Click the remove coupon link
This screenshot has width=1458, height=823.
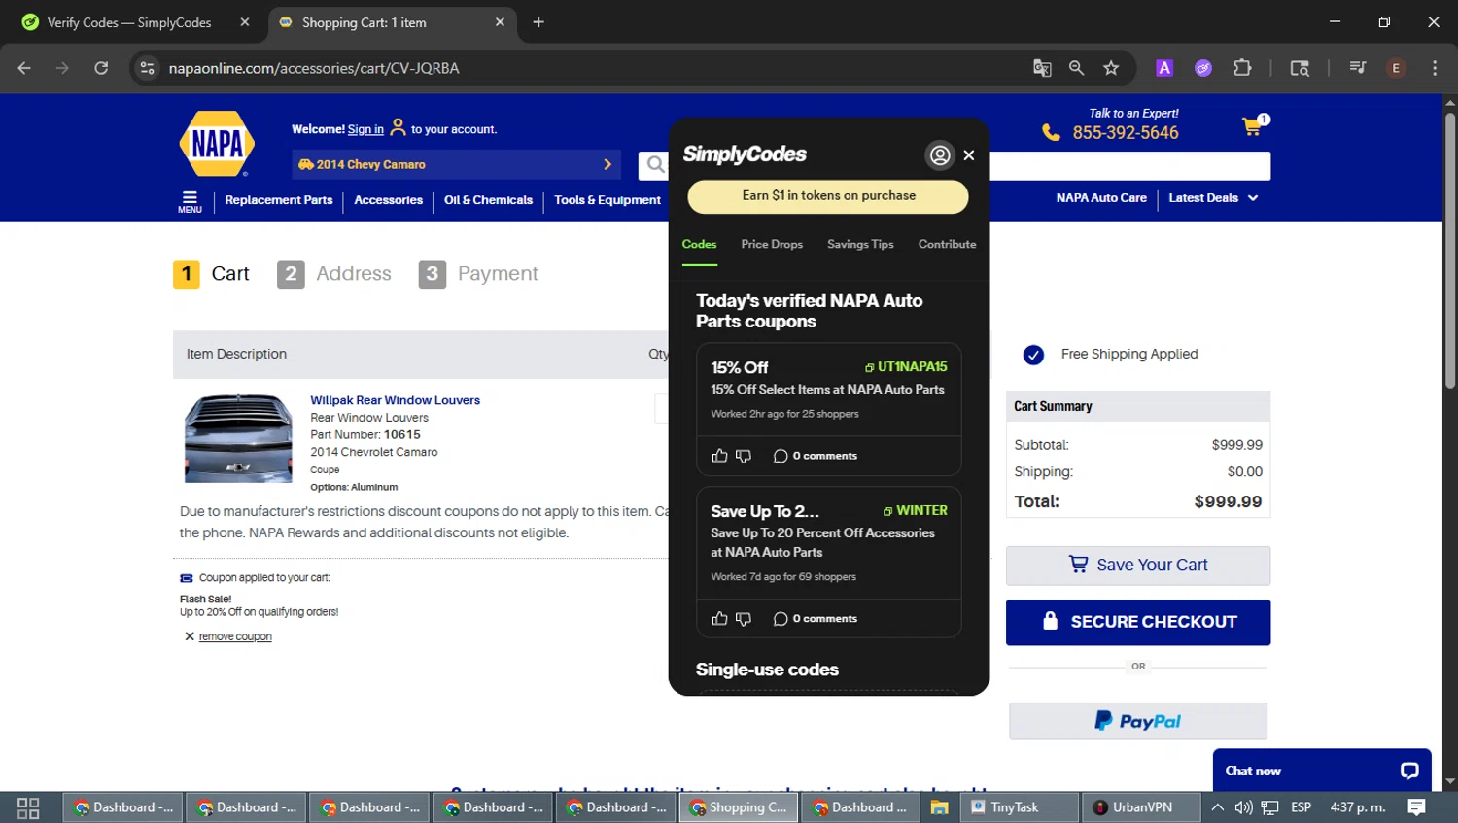click(235, 637)
